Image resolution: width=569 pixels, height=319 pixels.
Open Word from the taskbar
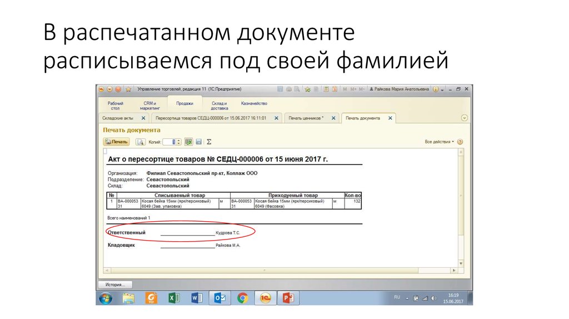tap(197, 298)
